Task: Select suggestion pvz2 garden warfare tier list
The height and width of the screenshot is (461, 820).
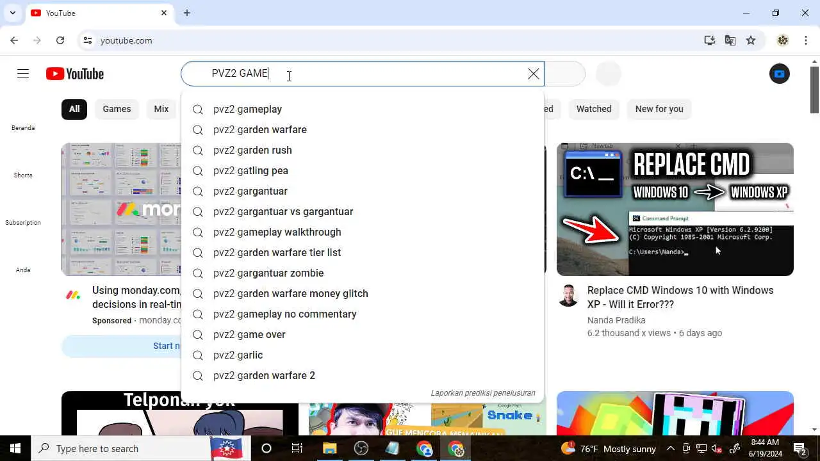Action: [363, 252]
